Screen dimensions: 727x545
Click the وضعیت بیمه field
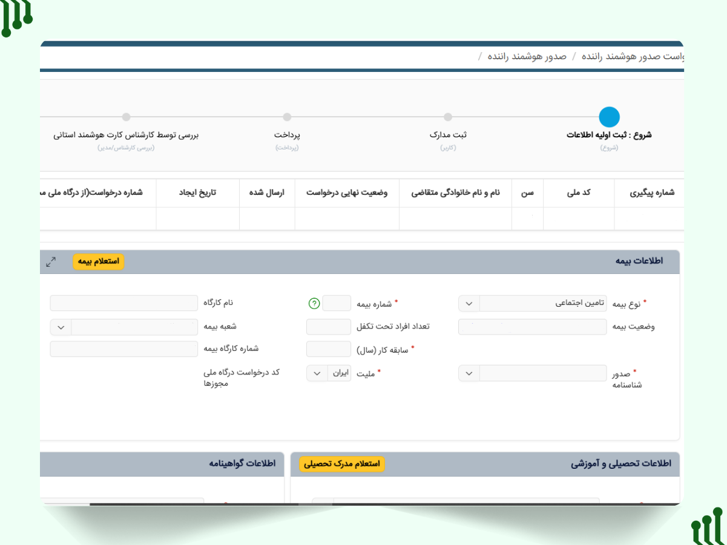click(x=532, y=327)
